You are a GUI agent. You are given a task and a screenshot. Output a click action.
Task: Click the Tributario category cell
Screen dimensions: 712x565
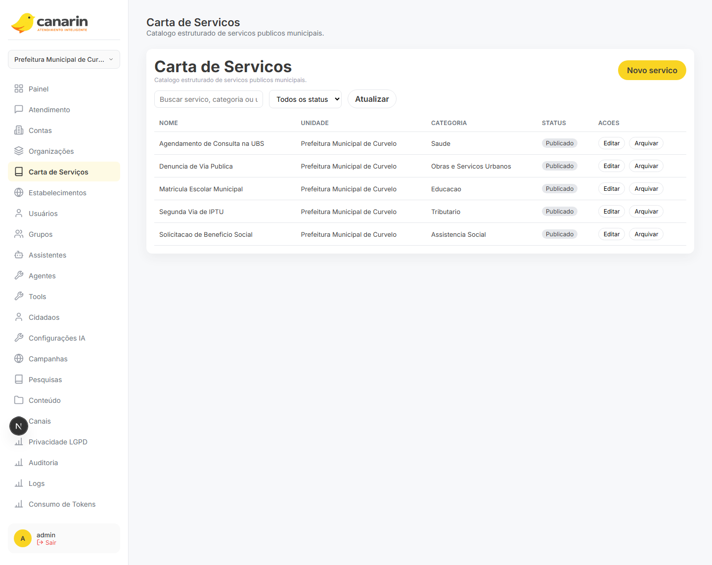pos(445,212)
